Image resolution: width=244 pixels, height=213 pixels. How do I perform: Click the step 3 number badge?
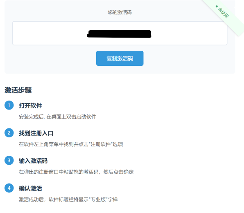9,160
